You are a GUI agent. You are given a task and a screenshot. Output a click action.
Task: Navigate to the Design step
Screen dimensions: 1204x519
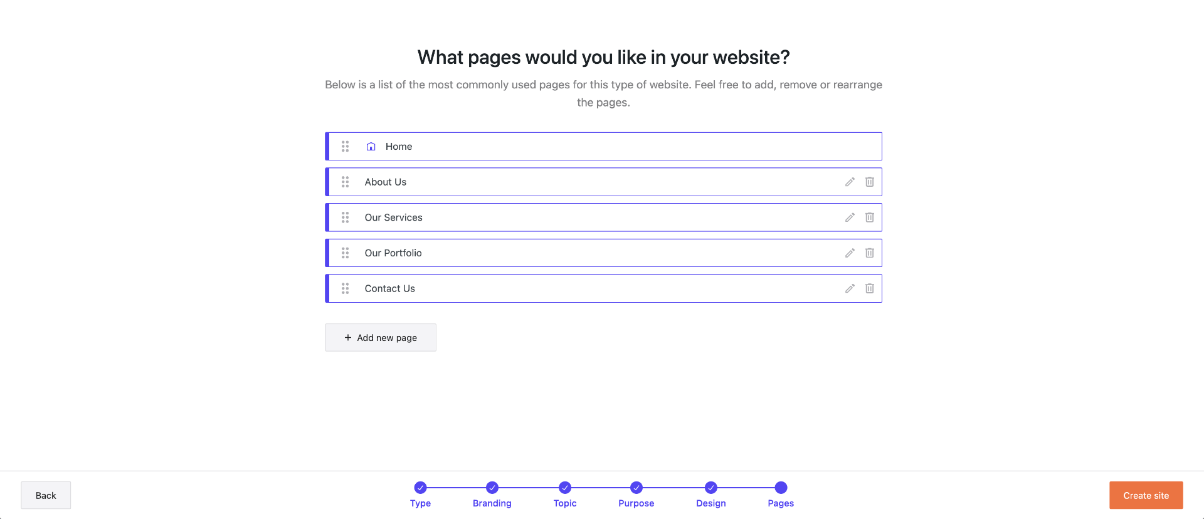pos(710,488)
